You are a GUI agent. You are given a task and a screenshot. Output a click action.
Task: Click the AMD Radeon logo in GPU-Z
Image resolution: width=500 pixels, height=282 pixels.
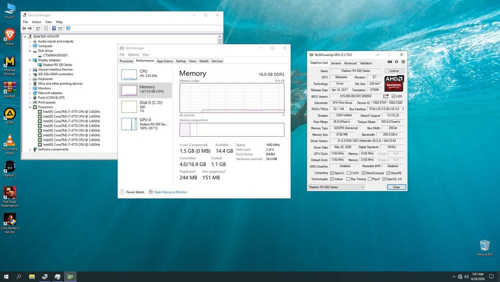click(394, 84)
